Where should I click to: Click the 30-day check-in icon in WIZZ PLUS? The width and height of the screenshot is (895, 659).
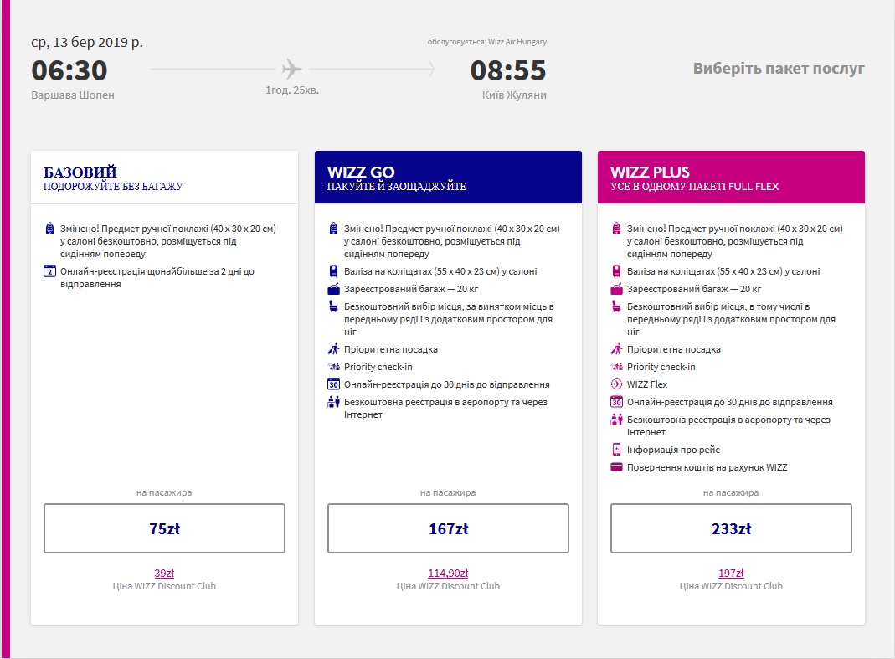tap(617, 402)
